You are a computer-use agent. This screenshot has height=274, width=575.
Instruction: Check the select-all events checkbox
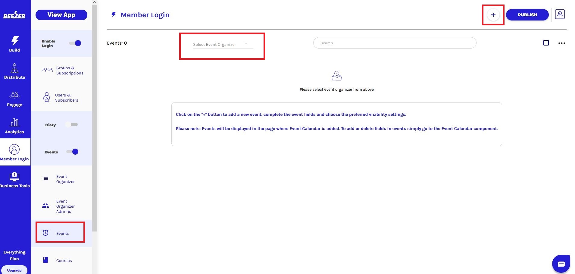pos(546,43)
